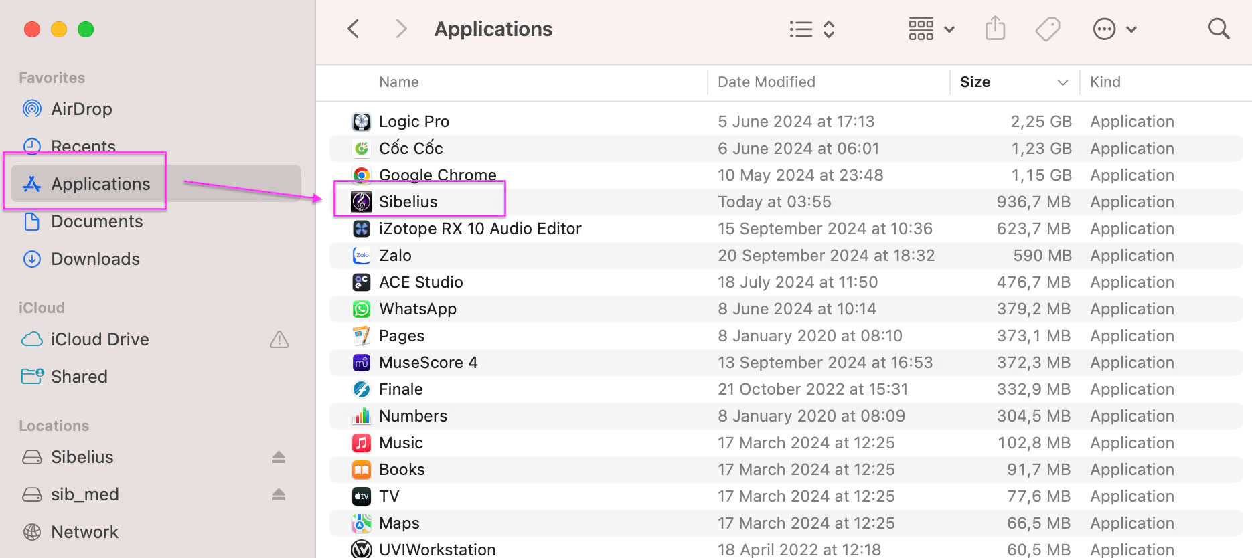Open Documents in the sidebar
The width and height of the screenshot is (1252, 558).
point(155,221)
